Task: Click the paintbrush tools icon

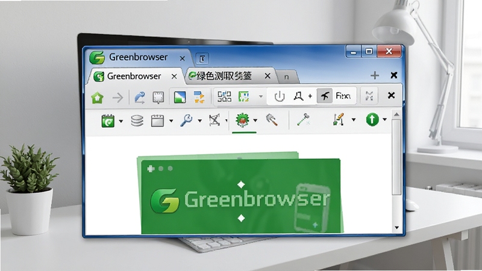Action: (339, 119)
